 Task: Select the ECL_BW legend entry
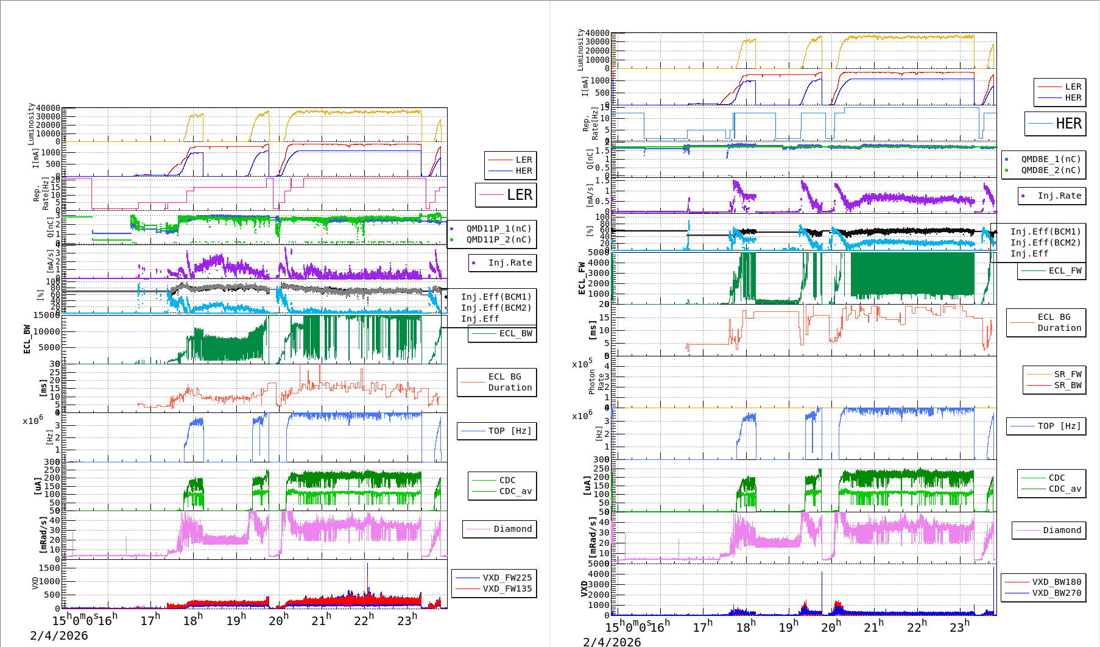pyautogui.click(x=502, y=334)
